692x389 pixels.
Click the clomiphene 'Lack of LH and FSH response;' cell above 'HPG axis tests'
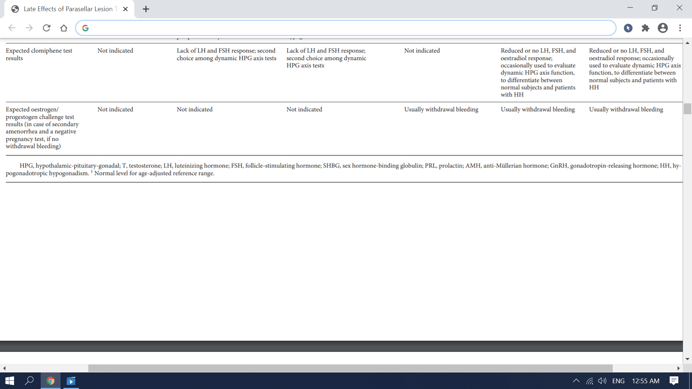click(326, 58)
